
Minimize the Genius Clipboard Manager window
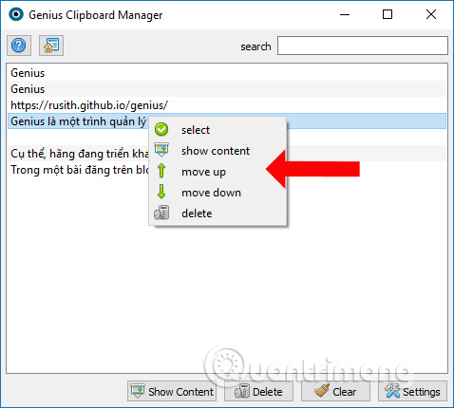345,14
